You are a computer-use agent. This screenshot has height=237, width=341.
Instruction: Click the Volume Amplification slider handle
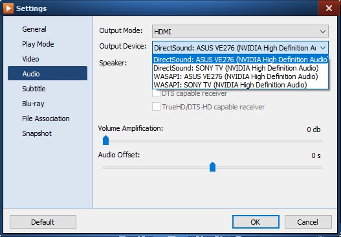tap(105, 140)
